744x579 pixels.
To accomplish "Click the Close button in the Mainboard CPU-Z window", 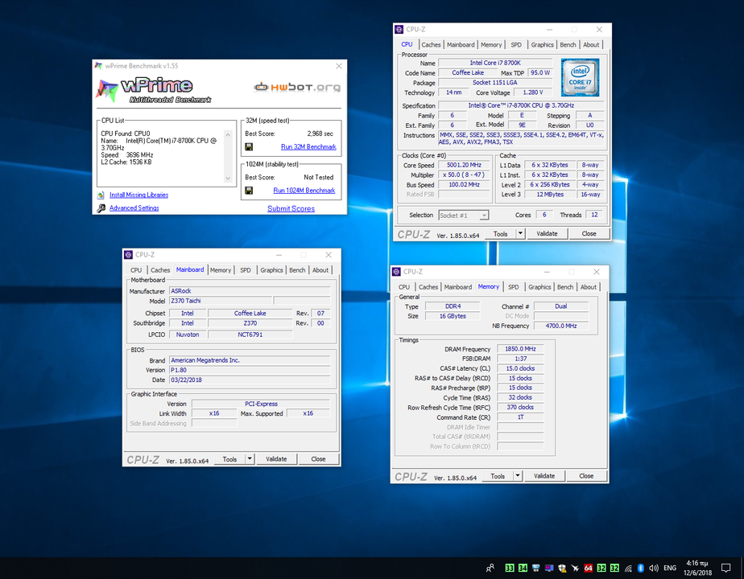I will coord(318,458).
